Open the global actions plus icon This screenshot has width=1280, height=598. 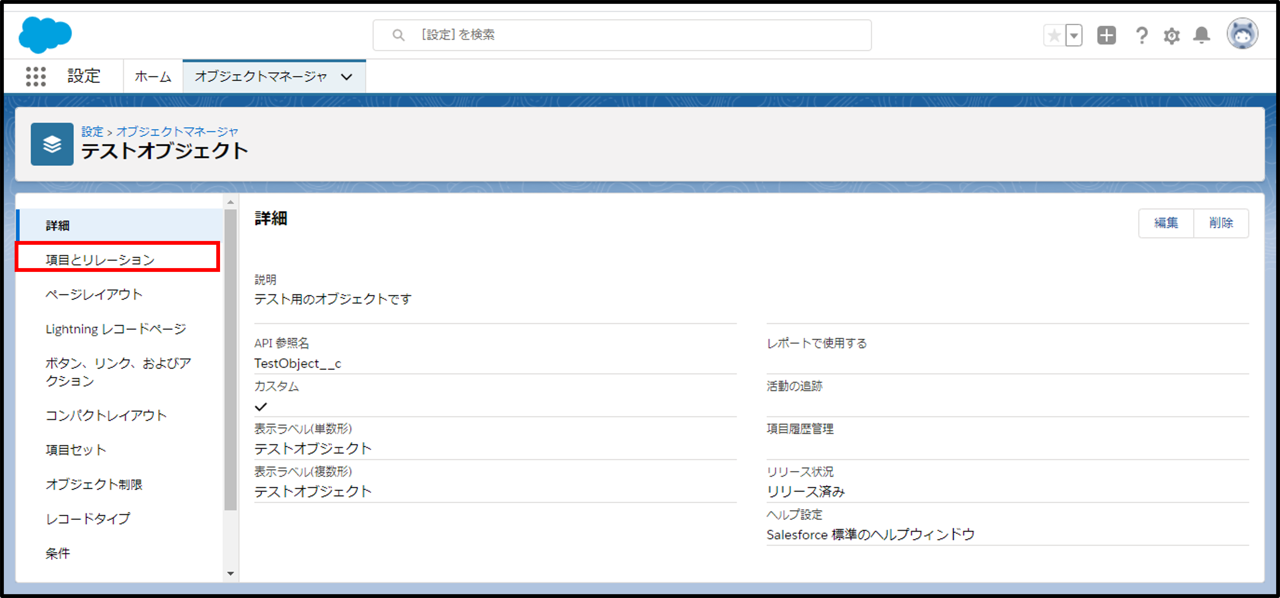1106,35
